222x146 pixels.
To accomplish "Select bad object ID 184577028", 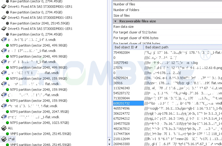I will pyautogui.click(x=121, y=124).
